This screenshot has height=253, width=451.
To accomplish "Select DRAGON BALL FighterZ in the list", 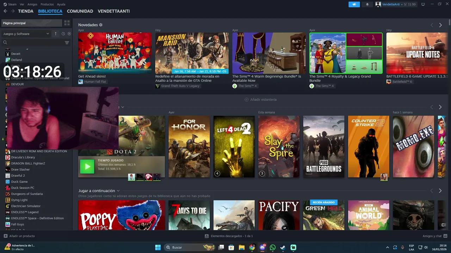I will click(x=28, y=163).
